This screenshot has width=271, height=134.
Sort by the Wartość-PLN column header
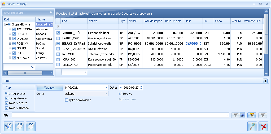tap(253, 21)
